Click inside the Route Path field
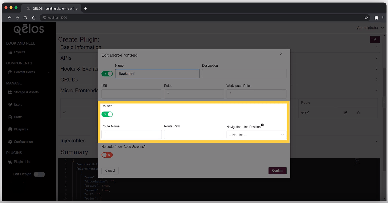Image resolution: width=388 pixels, height=203 pixels. [x=194, y=135]
